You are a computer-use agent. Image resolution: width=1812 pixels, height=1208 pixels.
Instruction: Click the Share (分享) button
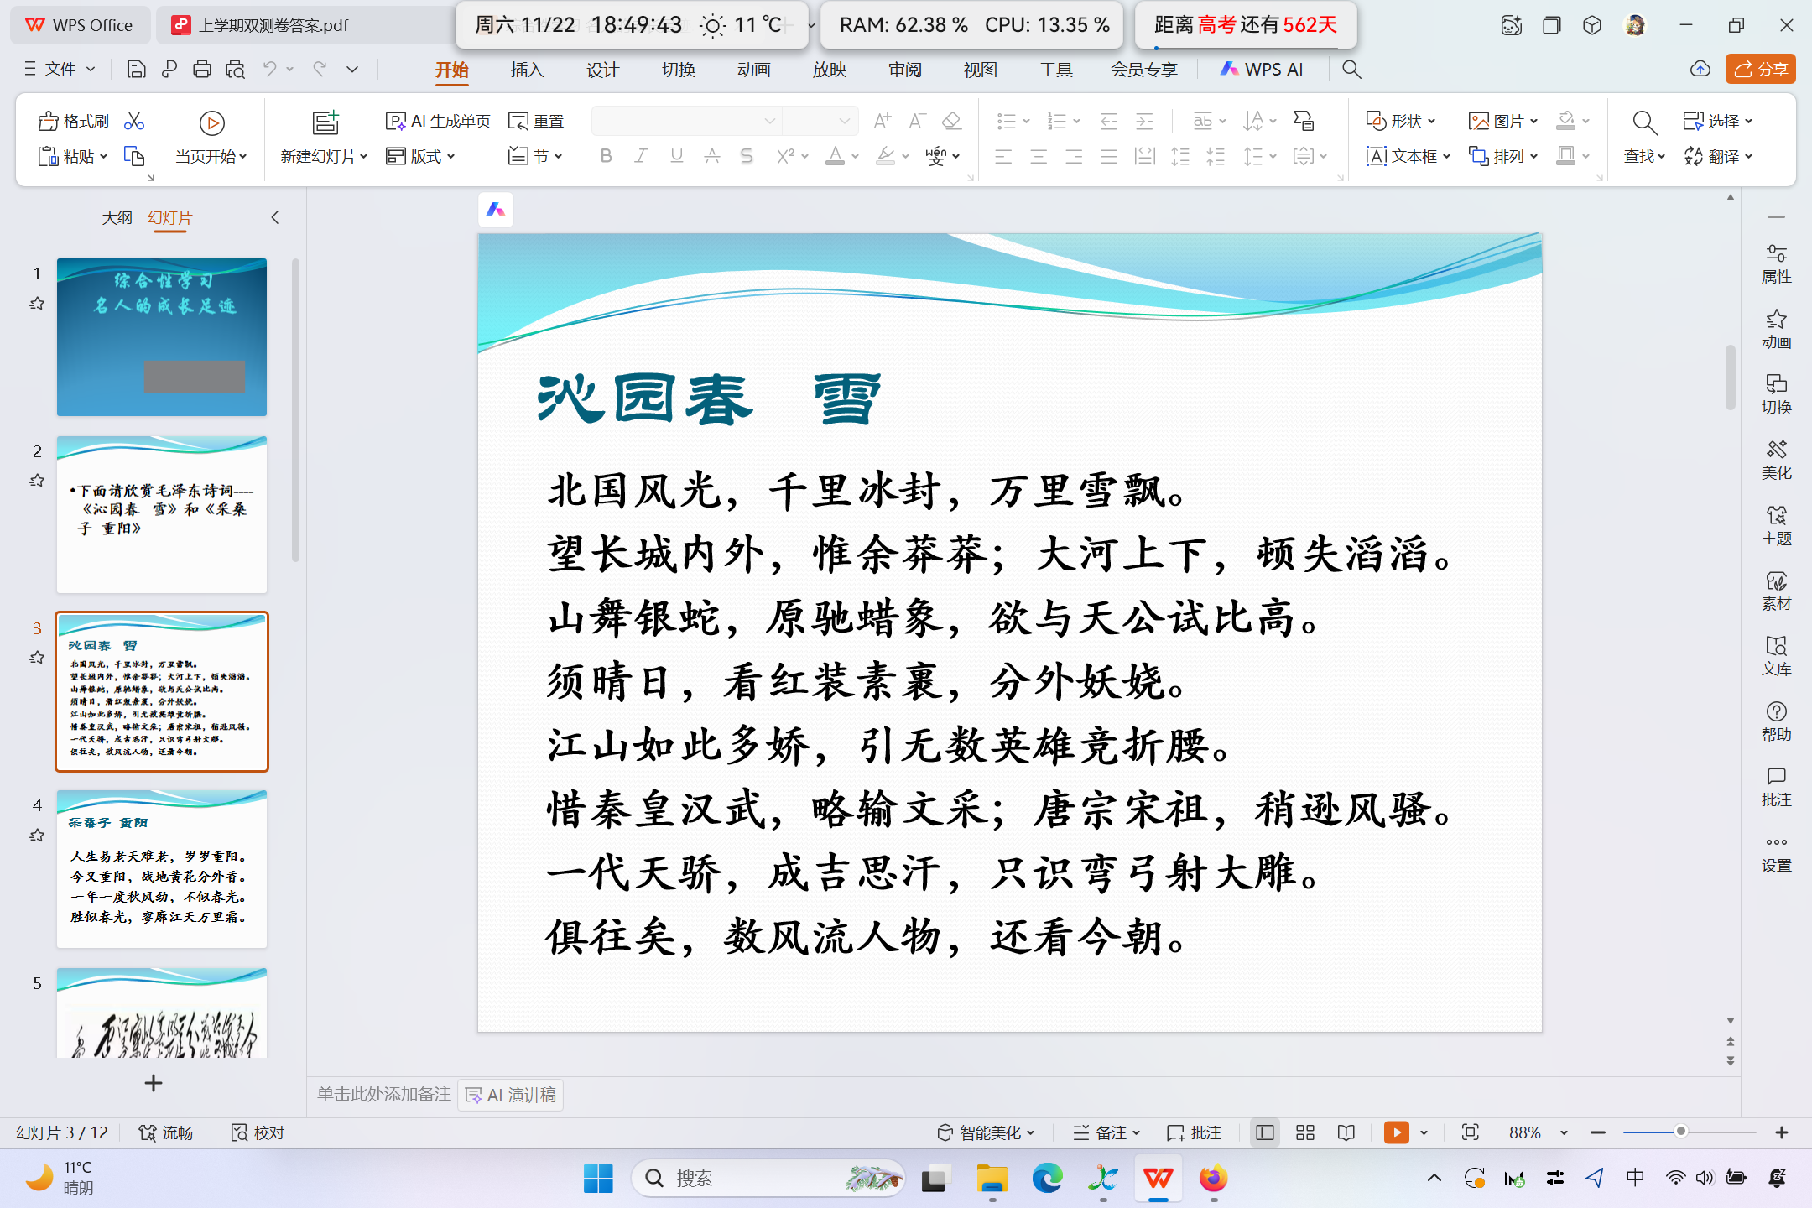click(1760, 70)
